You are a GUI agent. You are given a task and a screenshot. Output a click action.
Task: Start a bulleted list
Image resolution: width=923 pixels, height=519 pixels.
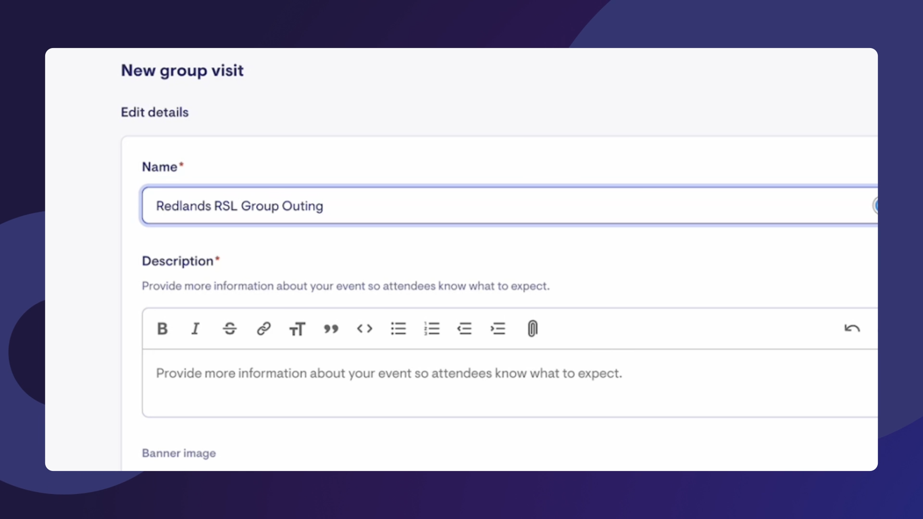point(398,329)
